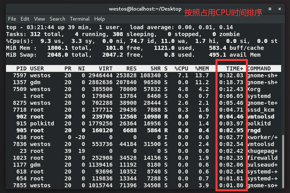Click the SHR column header

(156, 69)
